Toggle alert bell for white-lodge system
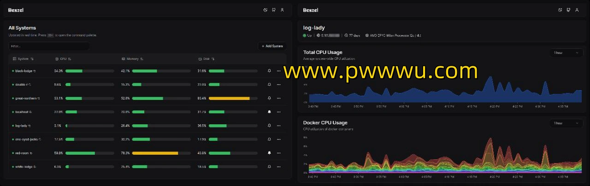The width and height of the screenshot is (590, 186). 269,167
